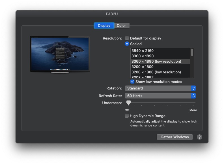Open the Refresh Rate dropdown
The width and height of the screenshot is (224, 164).
pos(160,96)
